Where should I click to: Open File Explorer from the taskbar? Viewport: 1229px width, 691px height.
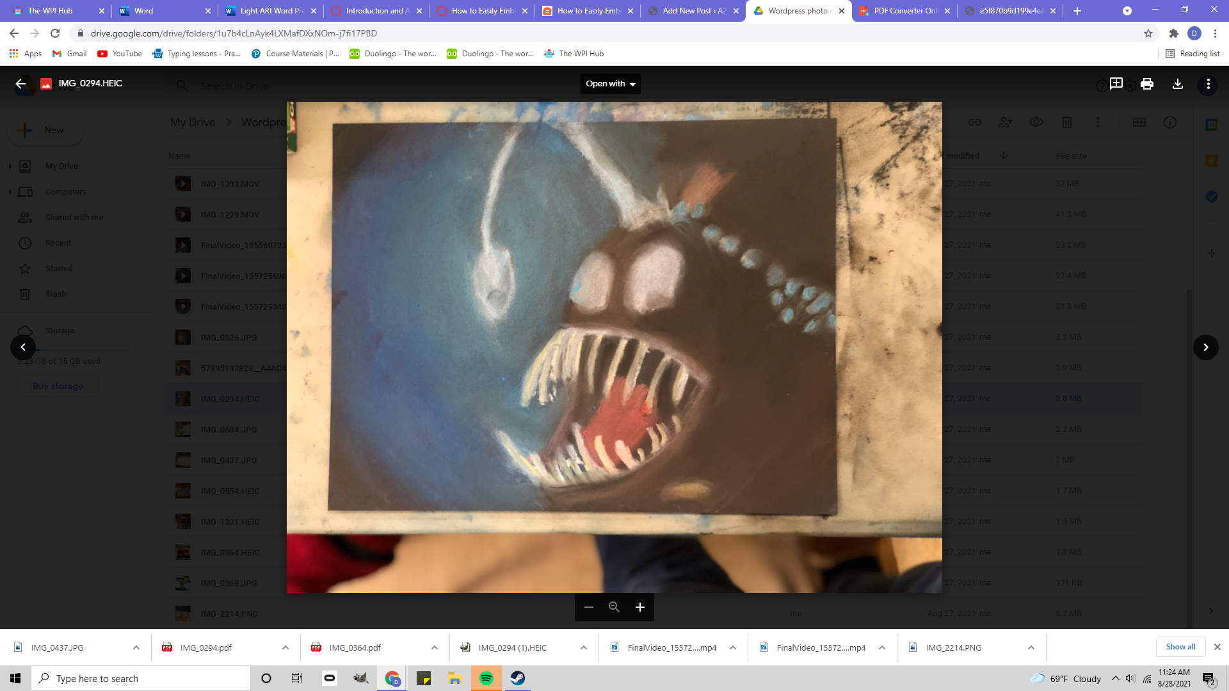point(455,678)
